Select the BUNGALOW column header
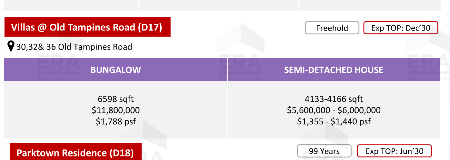The image size is (450, 160). click(115, 70)
